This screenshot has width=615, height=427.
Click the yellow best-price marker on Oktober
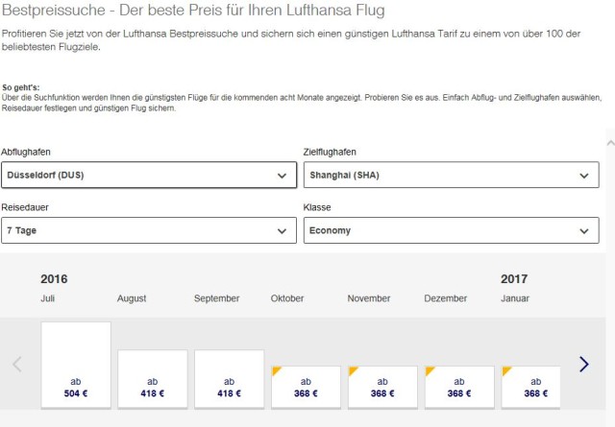(x=276, y=370)
